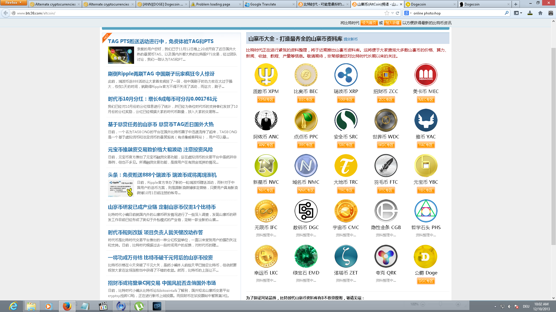Focus the address bar URL field
This screenshot has height=312, width=556.
[x=200, y=13]
